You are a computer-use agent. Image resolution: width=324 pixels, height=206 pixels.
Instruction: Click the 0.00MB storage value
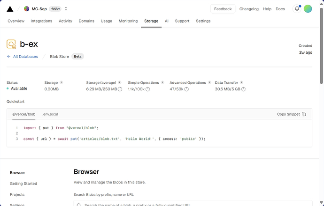52,89
